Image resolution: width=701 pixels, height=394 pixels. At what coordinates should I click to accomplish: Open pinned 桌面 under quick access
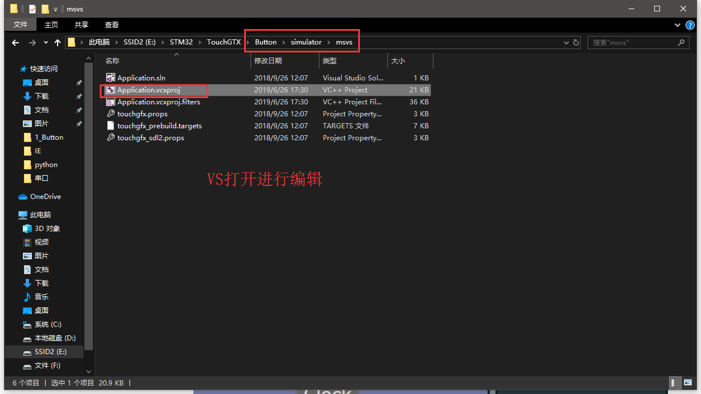pos(42,82)
